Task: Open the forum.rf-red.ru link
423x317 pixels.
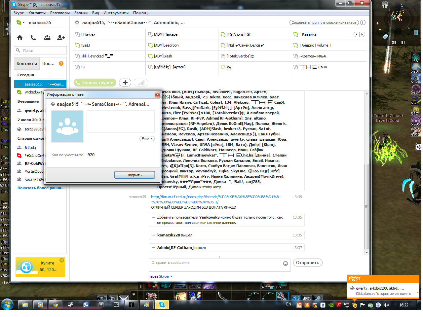Action: (x=216, y=199)
